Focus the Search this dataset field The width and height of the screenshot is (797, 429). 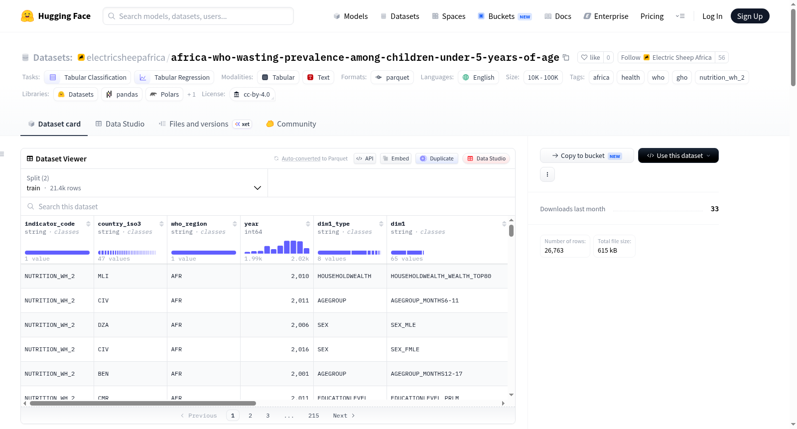coord(268,206)
